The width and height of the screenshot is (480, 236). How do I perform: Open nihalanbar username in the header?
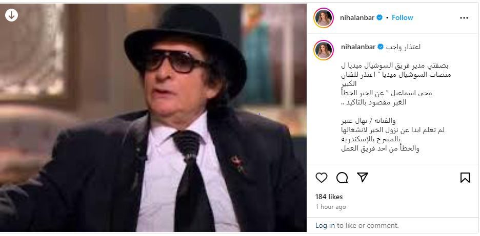pos(357,18)
